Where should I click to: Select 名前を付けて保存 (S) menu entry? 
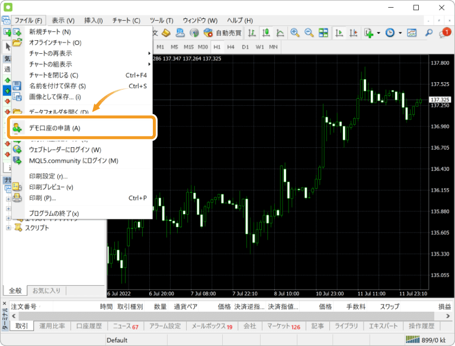(81, 86)
